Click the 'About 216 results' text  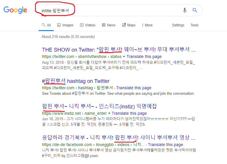click(68, 37)
